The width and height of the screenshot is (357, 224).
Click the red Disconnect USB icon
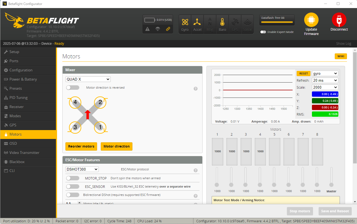coord(339,20)
